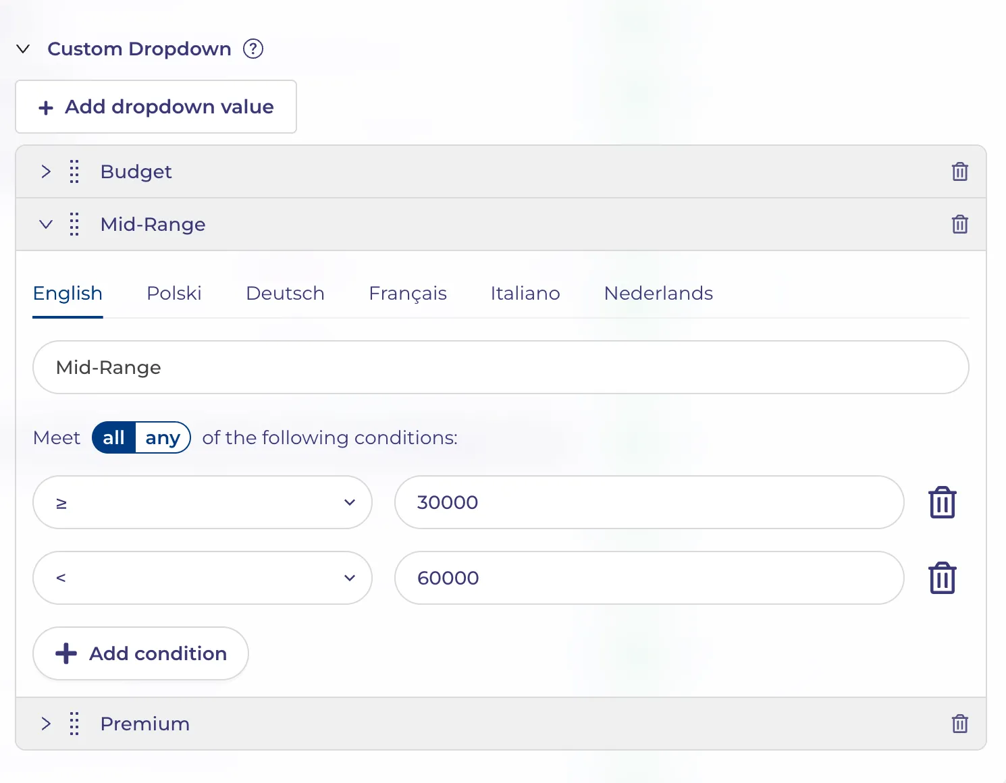Click the Custom Dropdown heading text
Viewport: 1006px width, 783px height.
coord(139,49)
